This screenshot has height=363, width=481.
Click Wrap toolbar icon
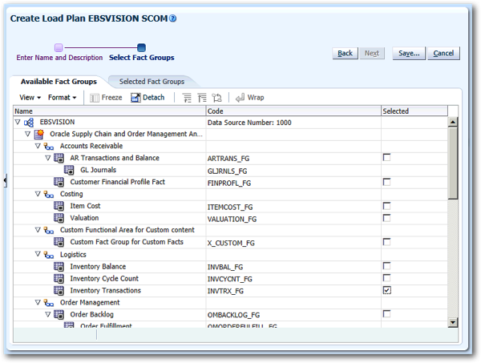click(240, 98)
